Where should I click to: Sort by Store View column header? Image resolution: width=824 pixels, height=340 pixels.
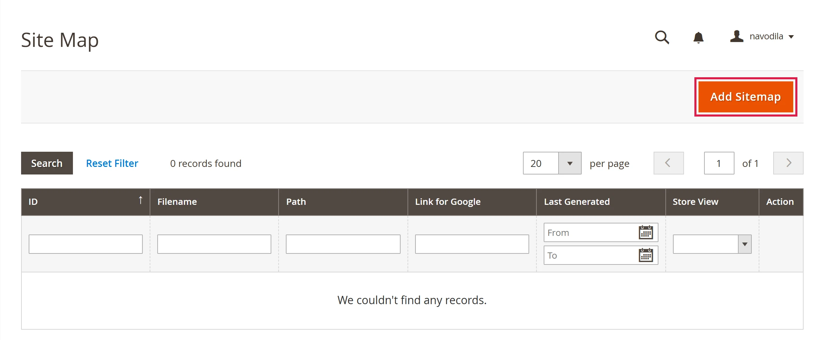[x=712, y=202]
